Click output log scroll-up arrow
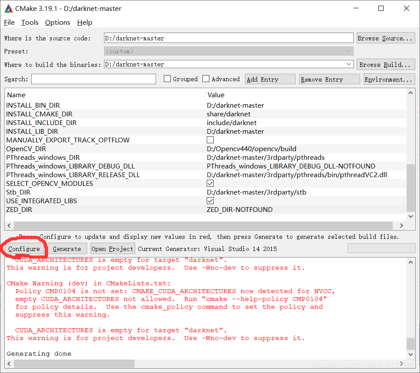The image size is (420, 373). (410, 262)
